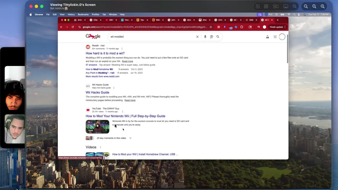Reset shared screen zoom to actual size
Screen dimensions: 338x190
(314, 6)
